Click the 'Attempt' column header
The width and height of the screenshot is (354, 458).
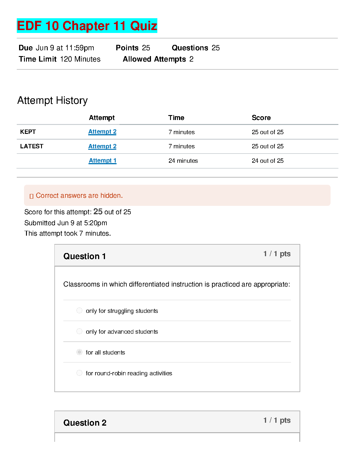102,118
